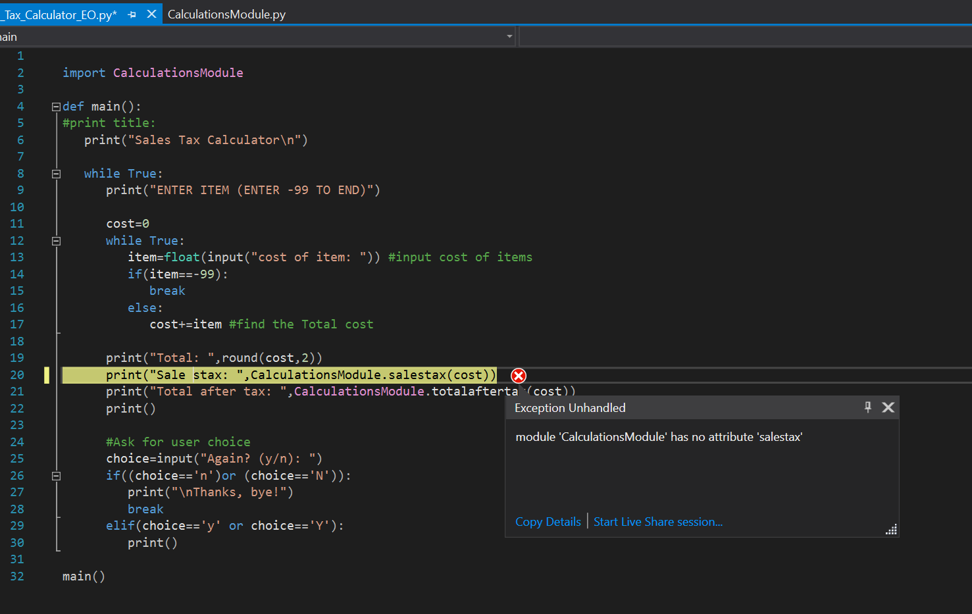972x614 pixels.
Task: Click Start Live Share session link
Action: tap(658, 522)
